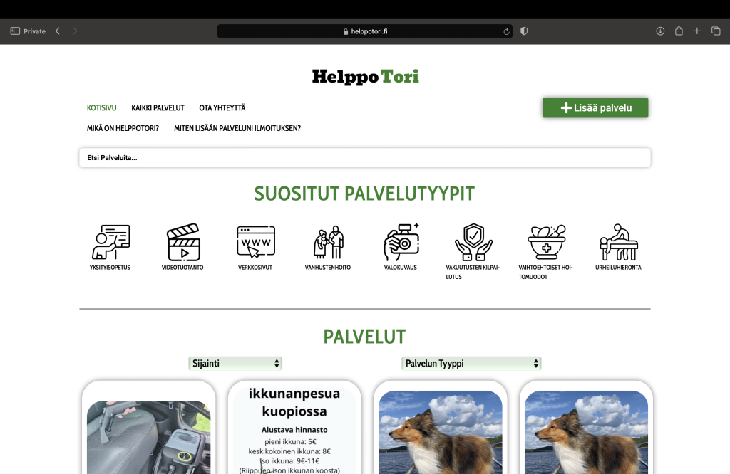
Task: Select the Valokuvaus camera icon
Action: coord(401,242)
